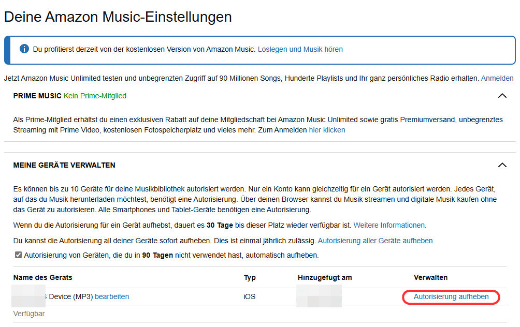Collapse the MEINE GERÄTE VERWALTEN section chevron
Image resolution: width=520 pixels, height=327 pixels.
tap(502, 165)
